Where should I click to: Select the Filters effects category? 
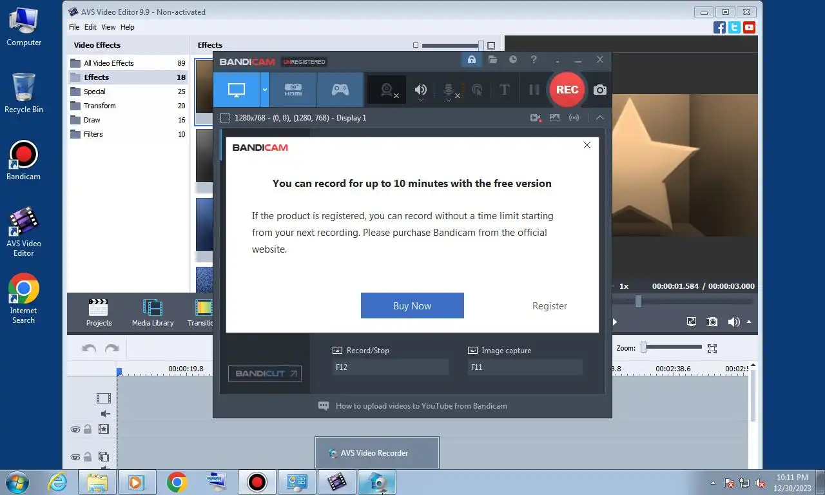[x=128, y=134]
